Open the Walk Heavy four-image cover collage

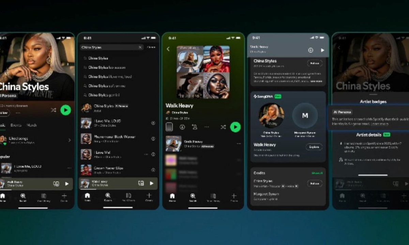point(203,72)
